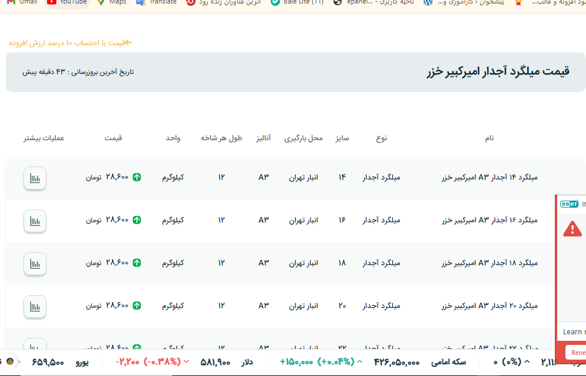Open the Translate bookmark
This screenshot has width=586, height=376.
pyautogui.click(x=156, y=2)
